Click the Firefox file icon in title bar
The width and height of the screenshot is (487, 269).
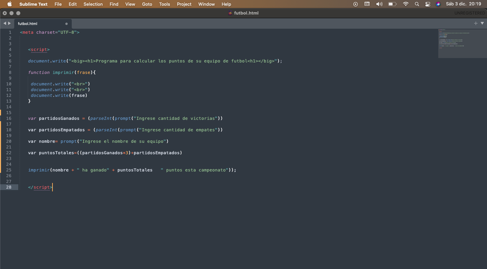(230, 13)
